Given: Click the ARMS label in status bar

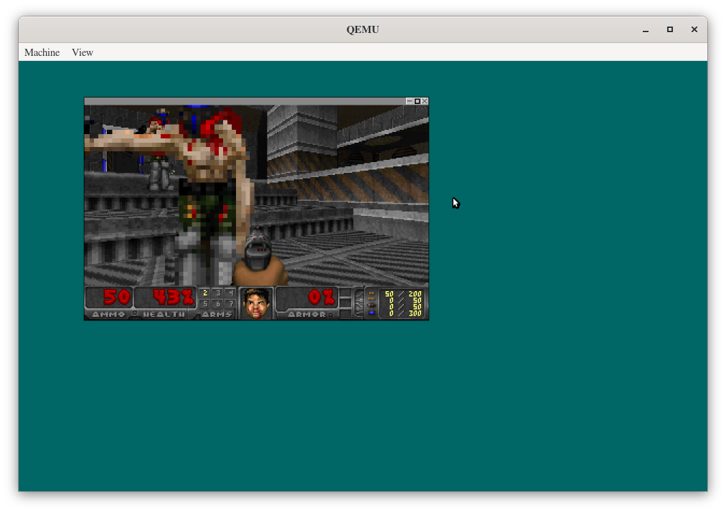Looking at the screenshot, I should pyautogui.click(x=217, y=314).
